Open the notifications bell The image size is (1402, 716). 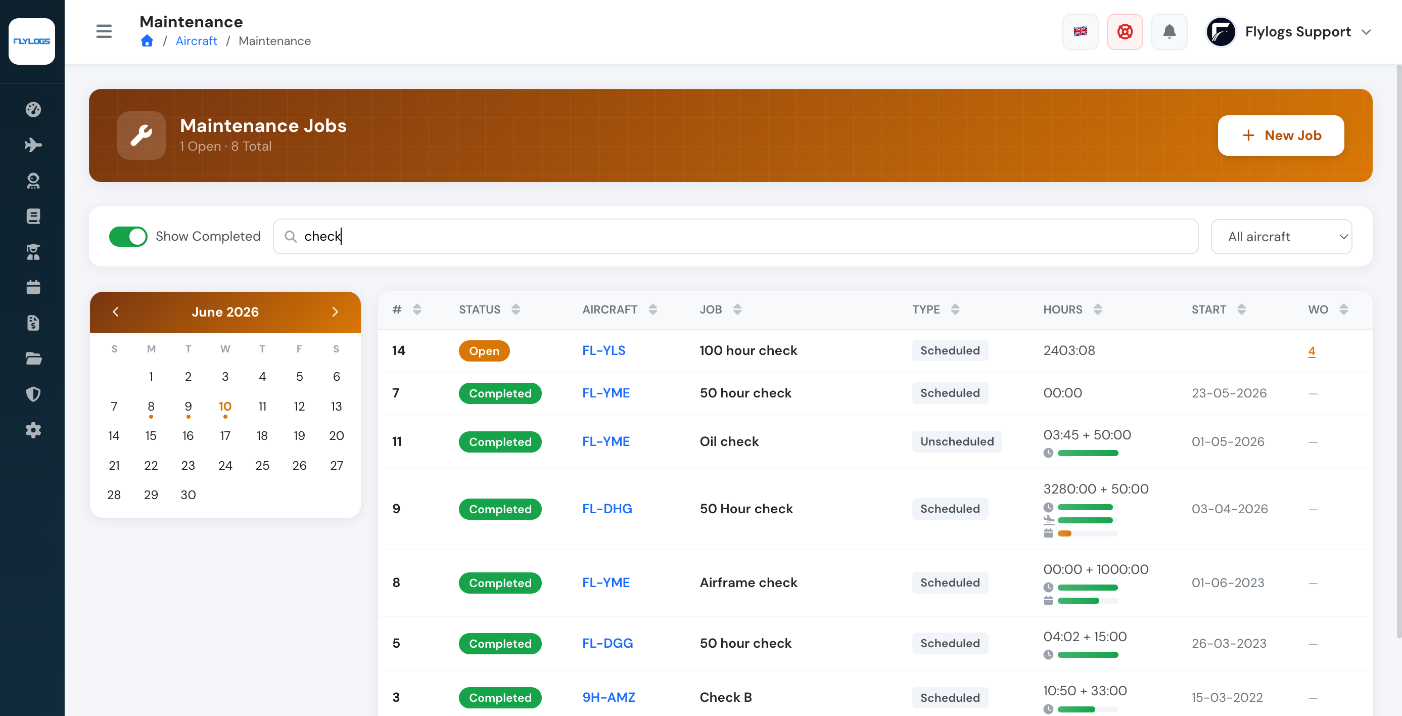point(1169,31)
